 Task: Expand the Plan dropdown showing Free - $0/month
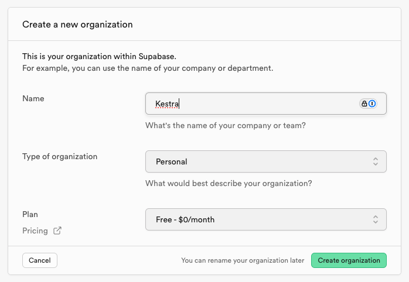265,219
